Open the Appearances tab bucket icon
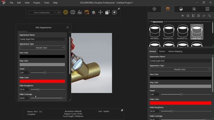 (168, 9)
